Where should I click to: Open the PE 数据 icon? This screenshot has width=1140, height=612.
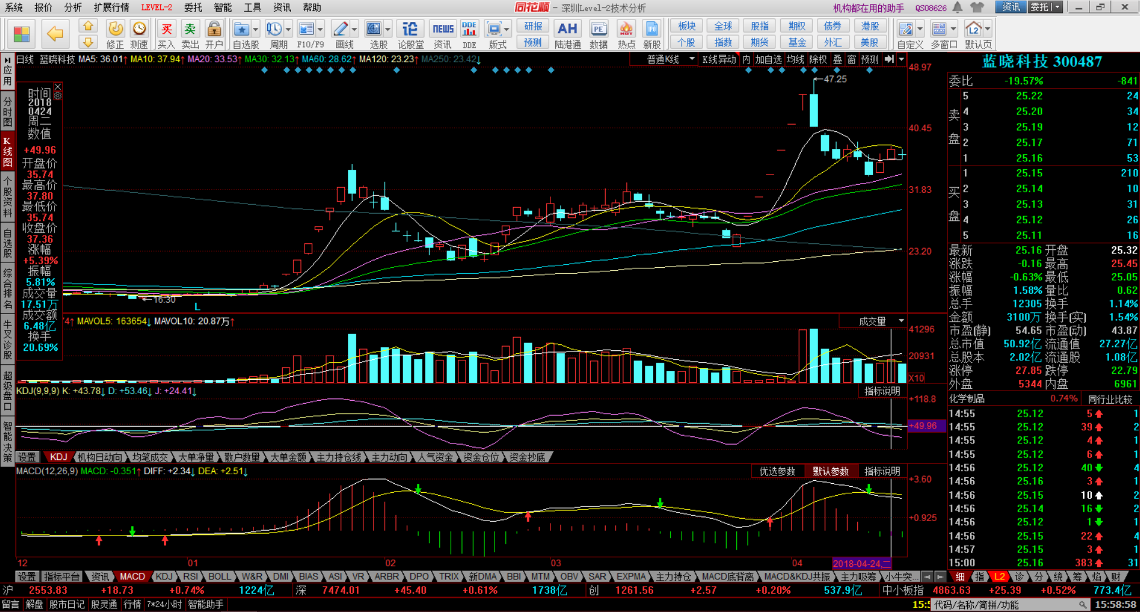pos(598,34)
